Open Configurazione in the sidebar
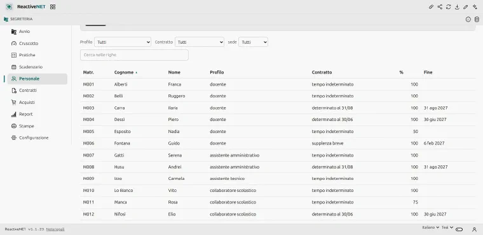This screenshot has width=483, height=235. (x=37, y=137)
